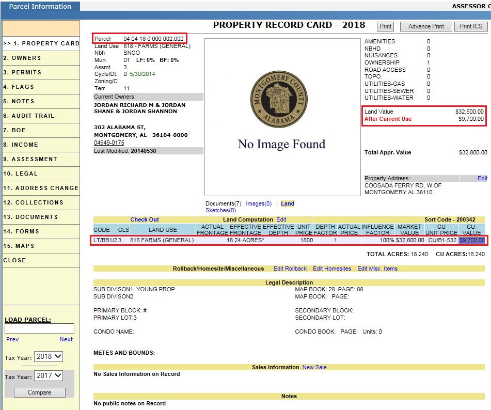Open Address Change
This screenshot has width=491, height=410.
click(41, 188)
